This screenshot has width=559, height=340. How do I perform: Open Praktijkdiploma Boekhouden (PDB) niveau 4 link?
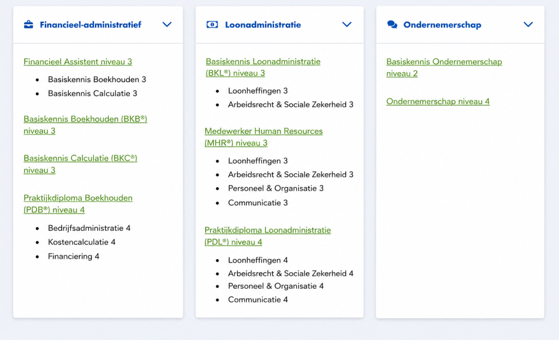[78, 204]
